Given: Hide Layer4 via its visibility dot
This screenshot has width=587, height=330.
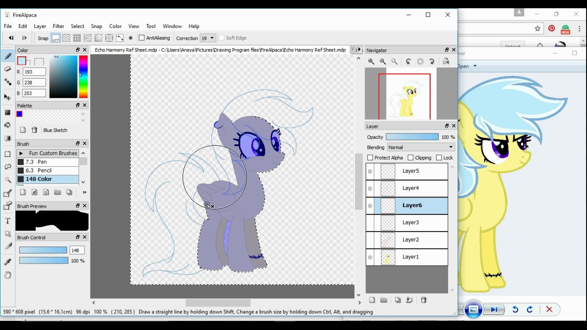Looking at the screenshot, I should coord(370,188).
